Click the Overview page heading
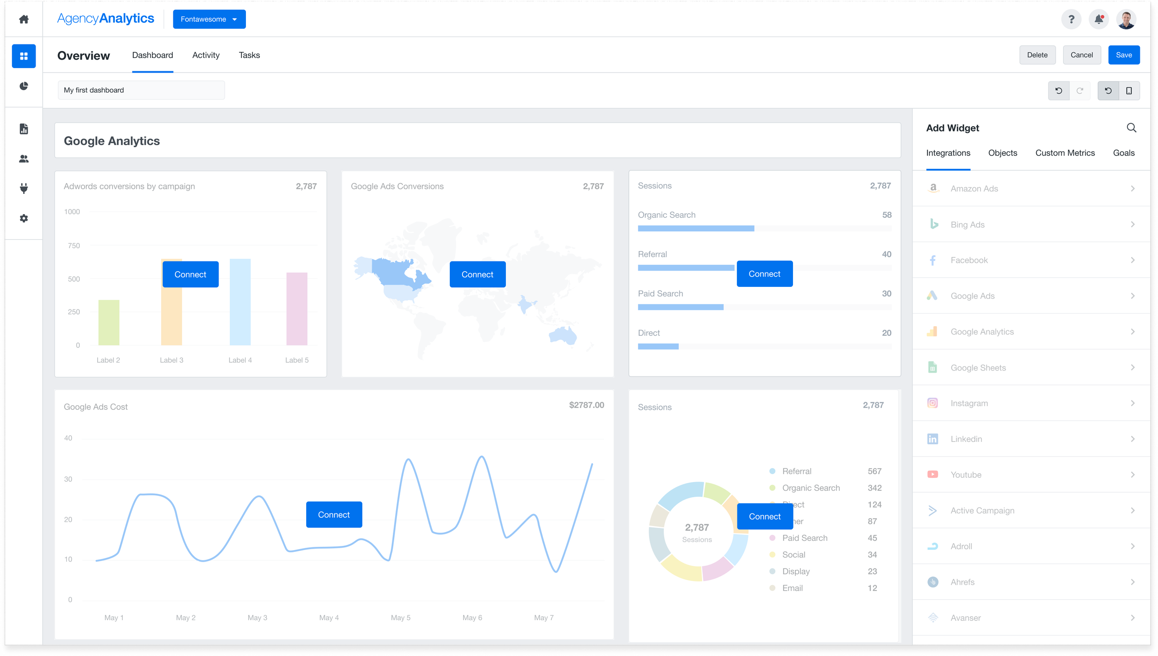 (x=84, y=56)
